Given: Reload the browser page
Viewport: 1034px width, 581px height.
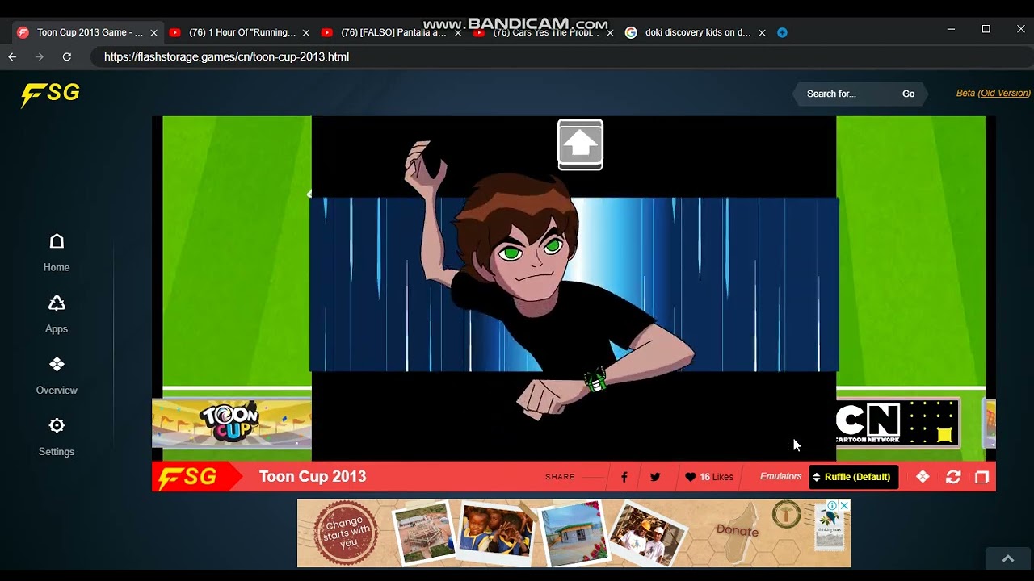Looking at the screenshot, I should tap(67, 56).
